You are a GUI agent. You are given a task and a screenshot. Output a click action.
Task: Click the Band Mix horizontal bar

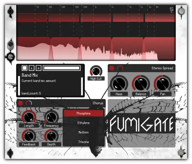pyautogui.click(x=62, y=68)
